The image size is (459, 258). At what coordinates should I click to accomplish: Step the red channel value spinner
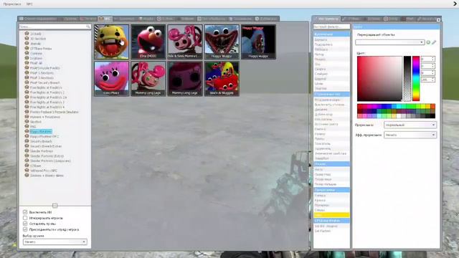point(433,59)
